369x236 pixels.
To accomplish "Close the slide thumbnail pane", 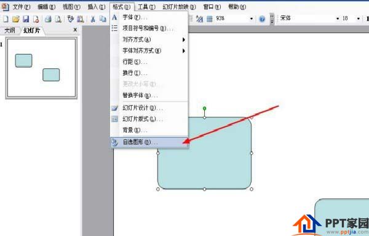I will pos(75,30).
